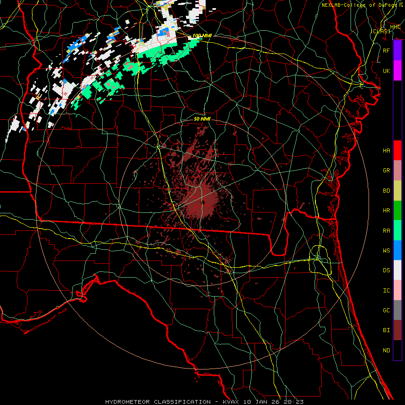Click the magenta UK legend color swatch

click(x=397, y=71)
